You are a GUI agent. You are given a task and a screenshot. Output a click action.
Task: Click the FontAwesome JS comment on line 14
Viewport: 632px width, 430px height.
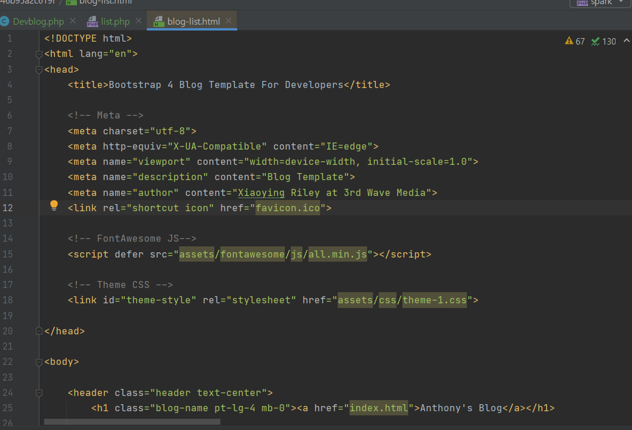click(132, 238)
